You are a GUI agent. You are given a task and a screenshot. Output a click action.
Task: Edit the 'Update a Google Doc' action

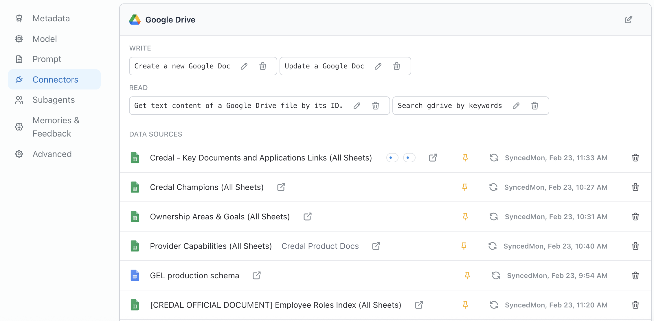coord(378,66)
